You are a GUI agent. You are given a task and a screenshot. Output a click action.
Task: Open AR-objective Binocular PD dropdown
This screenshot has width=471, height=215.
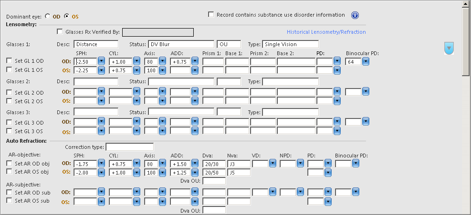pyautogui.click(x=356, y=164)
